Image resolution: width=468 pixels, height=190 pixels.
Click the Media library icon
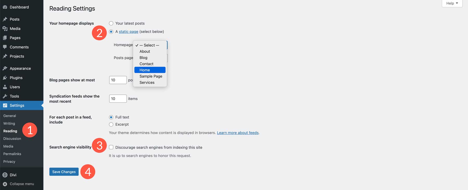(x=5, y=29)
